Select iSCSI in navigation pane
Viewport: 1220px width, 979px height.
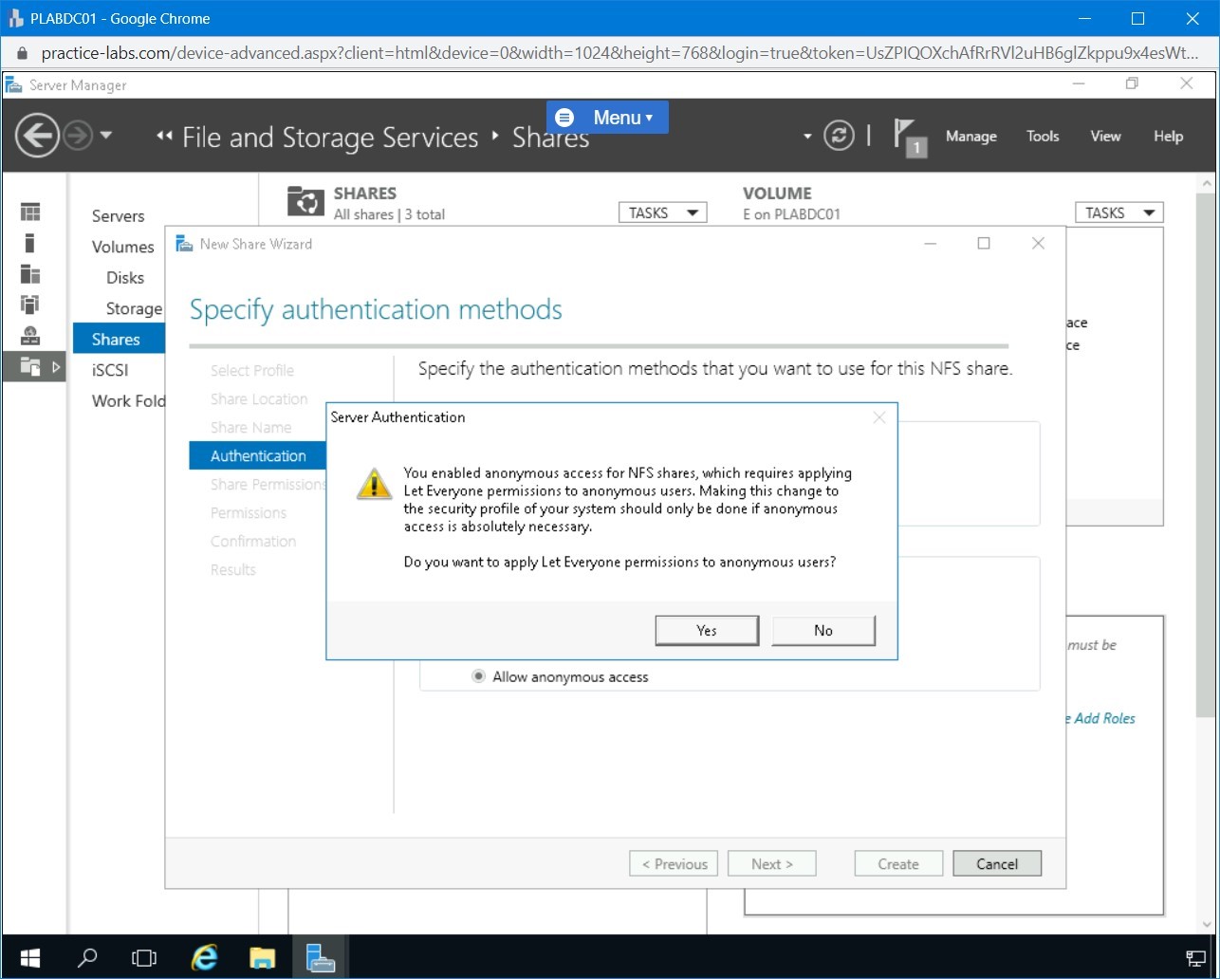[x=110, y=370]
